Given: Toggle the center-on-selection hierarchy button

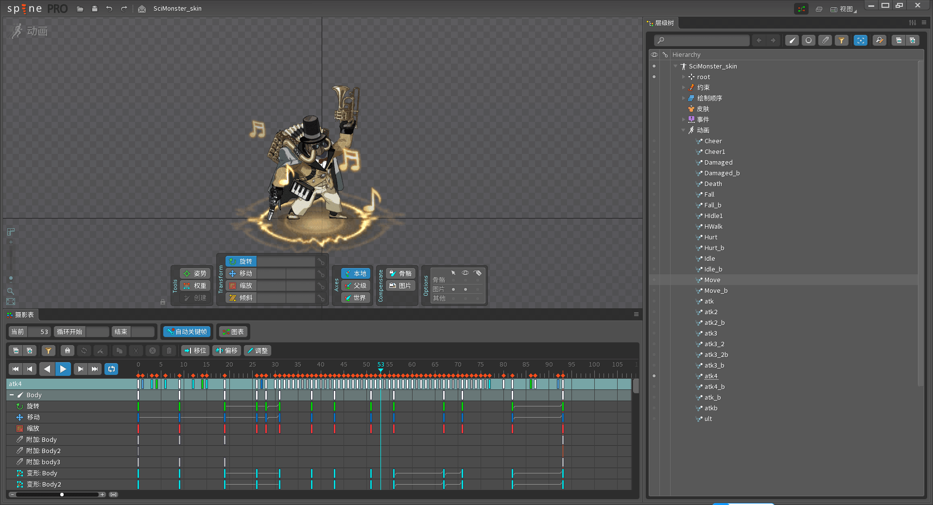Looking at the screenshot, I should pos(861,40).
